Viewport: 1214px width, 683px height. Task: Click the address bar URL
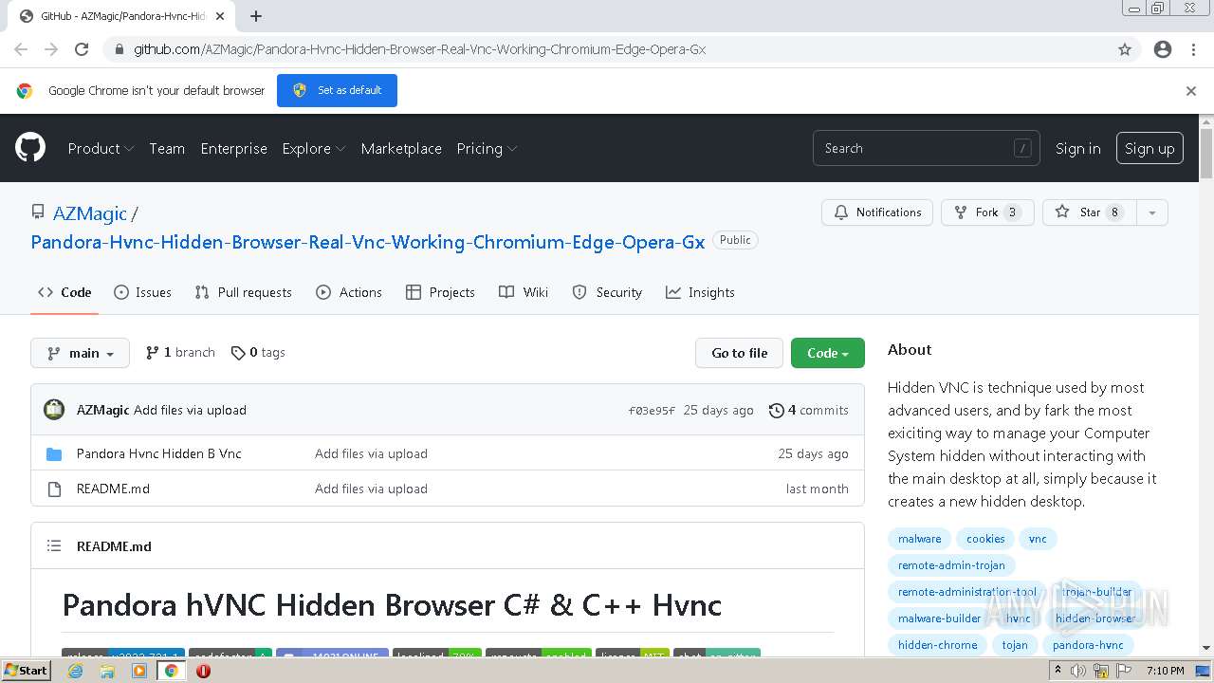[419, 49]
